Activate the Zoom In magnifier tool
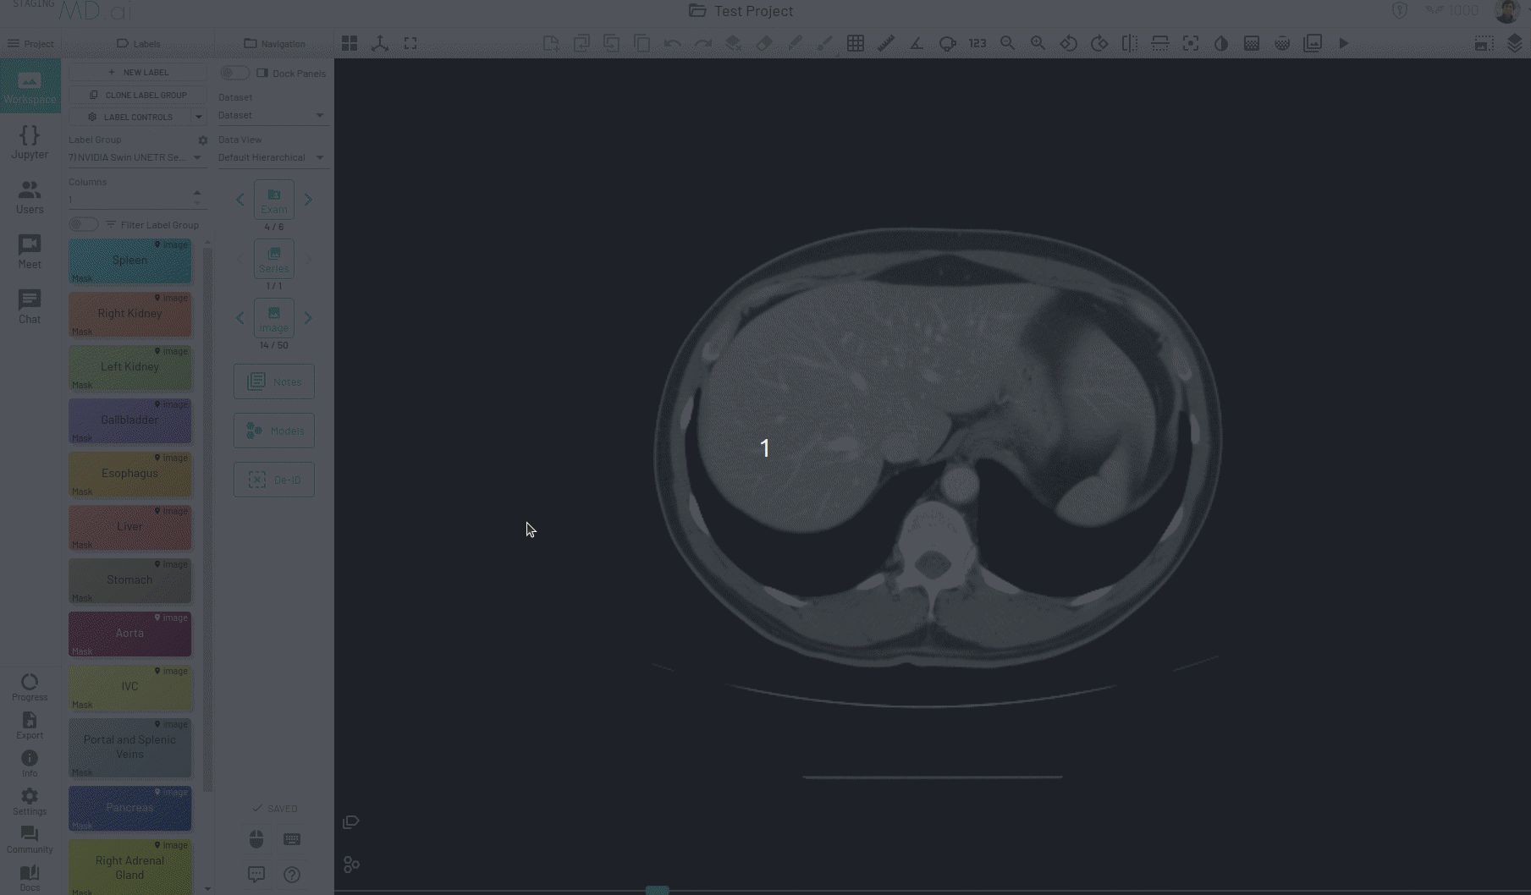The width and height of the screenshot is (1531, 895). click(1038, 43)
